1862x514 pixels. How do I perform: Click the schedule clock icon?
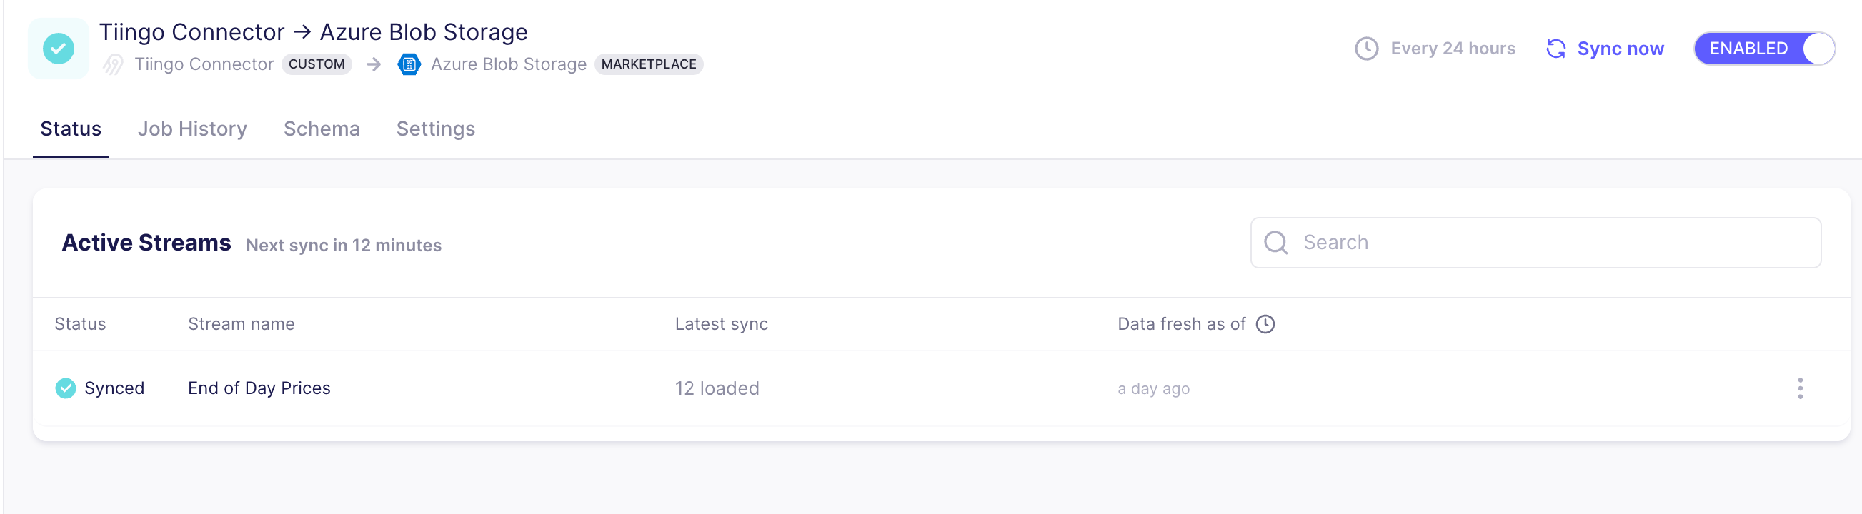point(1366,49)
